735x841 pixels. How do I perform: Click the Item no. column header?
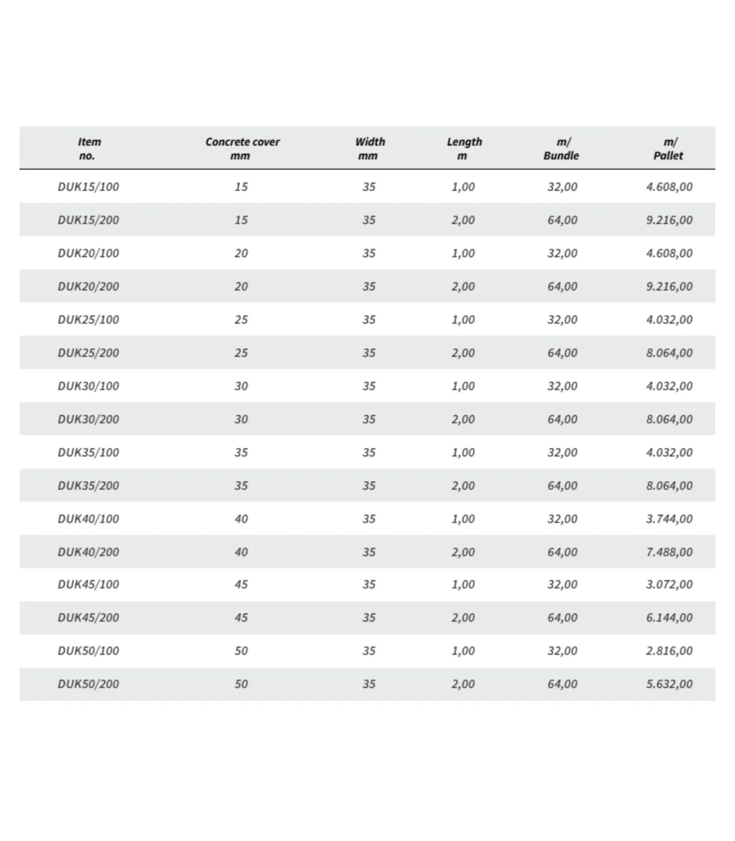(89, 148)
